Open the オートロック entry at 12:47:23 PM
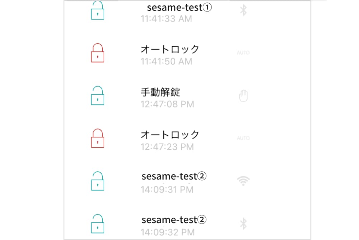The image size is (359, 240). pyautogui.click(x=170, y=135)
